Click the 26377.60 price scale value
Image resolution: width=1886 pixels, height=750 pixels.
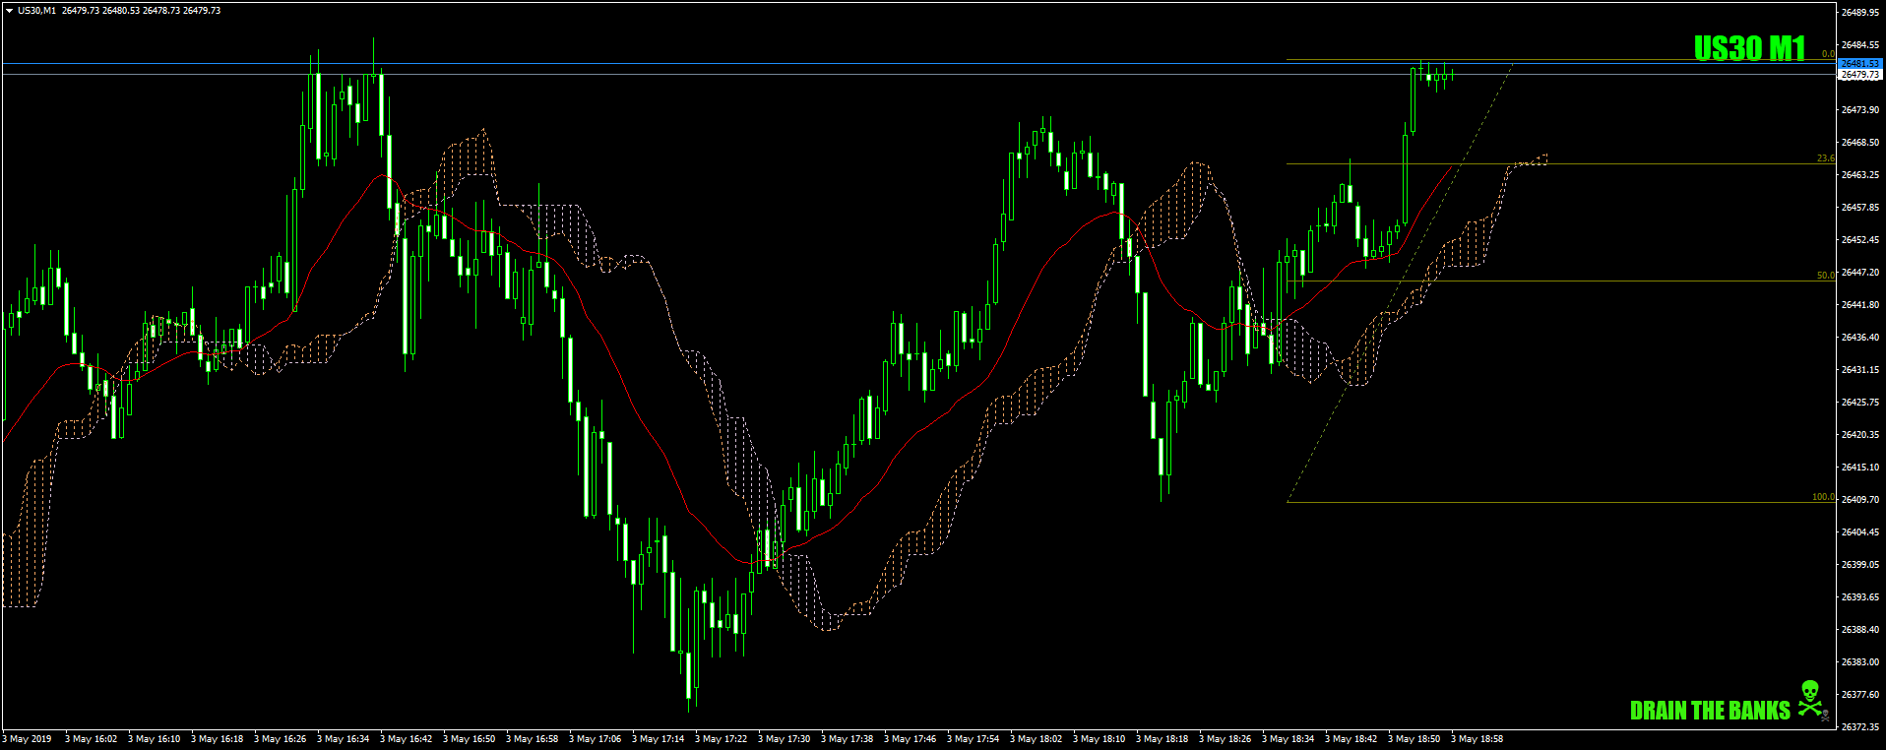1860,695
